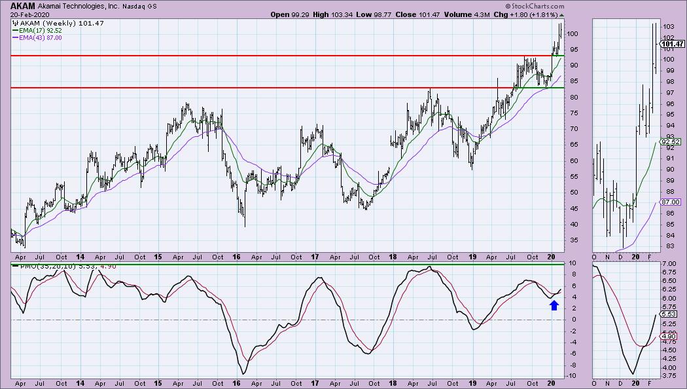
Task: Click the PMO(35,20,10) indicator label
Action: [48, 266]
